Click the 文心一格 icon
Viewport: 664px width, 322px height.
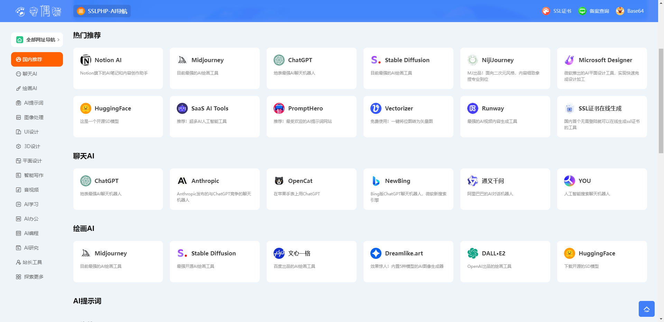coord(279,253)
